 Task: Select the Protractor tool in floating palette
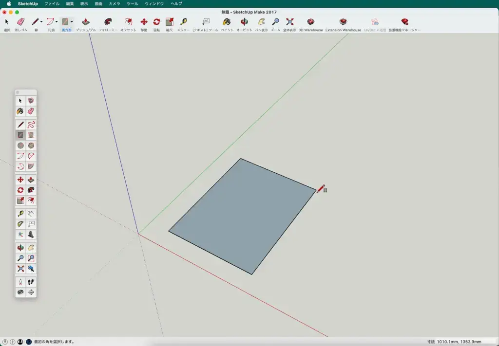click(20, 224)
